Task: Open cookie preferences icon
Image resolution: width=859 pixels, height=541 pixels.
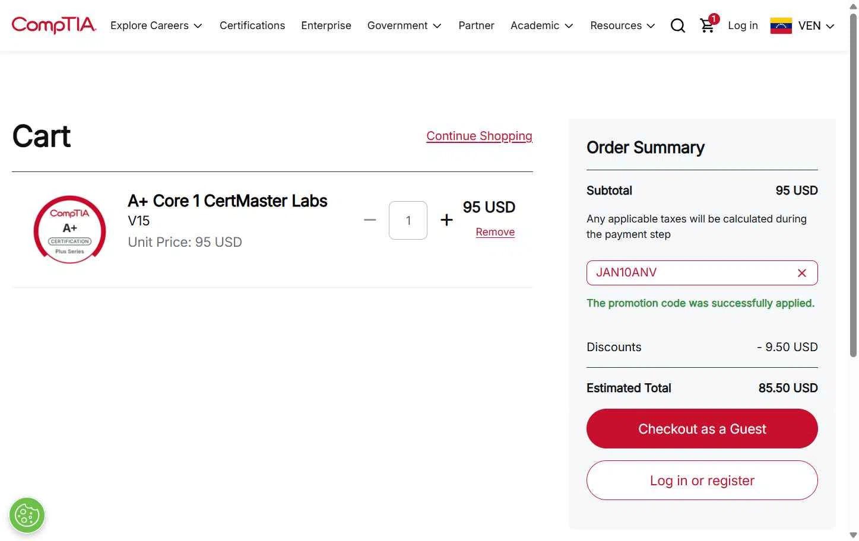Action: [x=27, y=515]
